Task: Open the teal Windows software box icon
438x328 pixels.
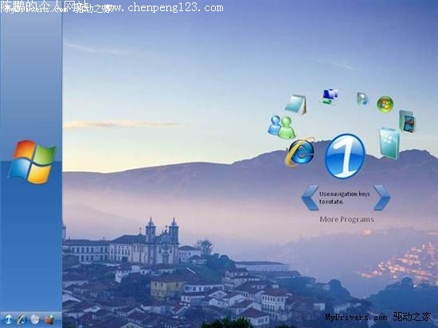Action: [389, 143]
